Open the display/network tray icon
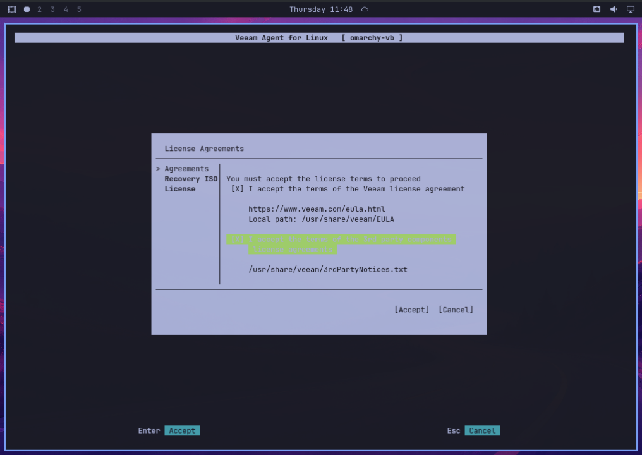 coord(631,9)
